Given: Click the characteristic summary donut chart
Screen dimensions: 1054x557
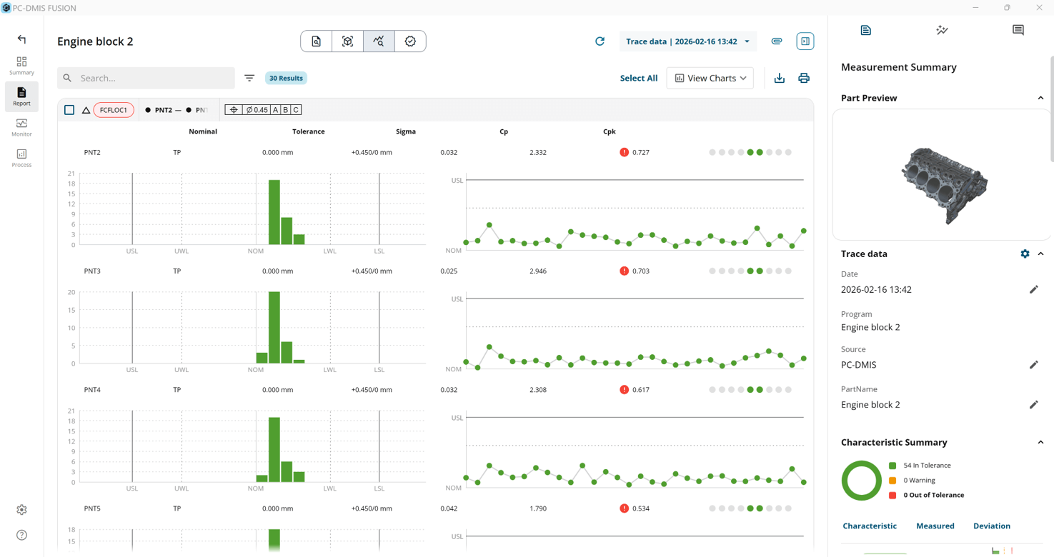Looking at the screenshot, I should coord(862,481).
